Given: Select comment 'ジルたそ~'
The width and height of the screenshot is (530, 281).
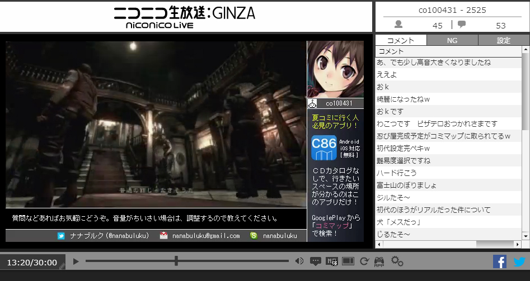Looking at the screenshot, I should click(x=448, y=197).
